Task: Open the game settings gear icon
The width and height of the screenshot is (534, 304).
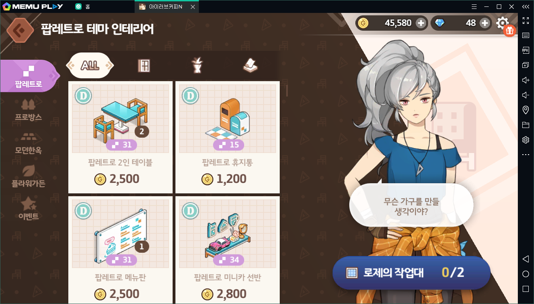Action: click(x=502, y=23)
